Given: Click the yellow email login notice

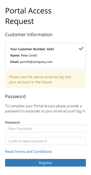Looking at the screenshot, I should click(x=45, y=79).
